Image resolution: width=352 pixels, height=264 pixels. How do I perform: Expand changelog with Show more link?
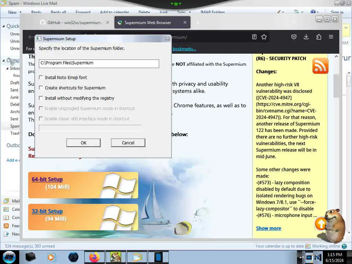pos(268,228)
